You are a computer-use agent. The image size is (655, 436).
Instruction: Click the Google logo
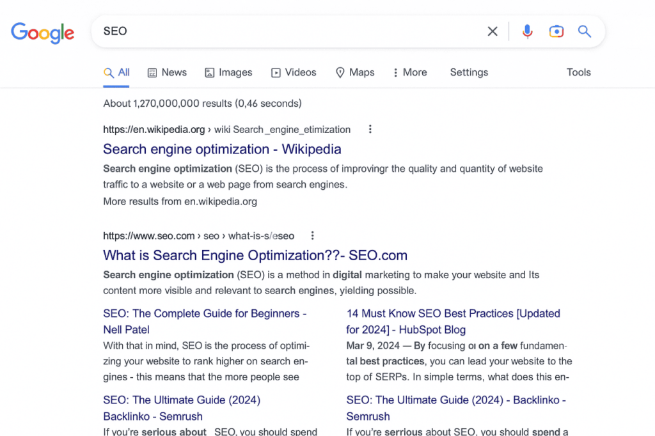coord(43,33)
